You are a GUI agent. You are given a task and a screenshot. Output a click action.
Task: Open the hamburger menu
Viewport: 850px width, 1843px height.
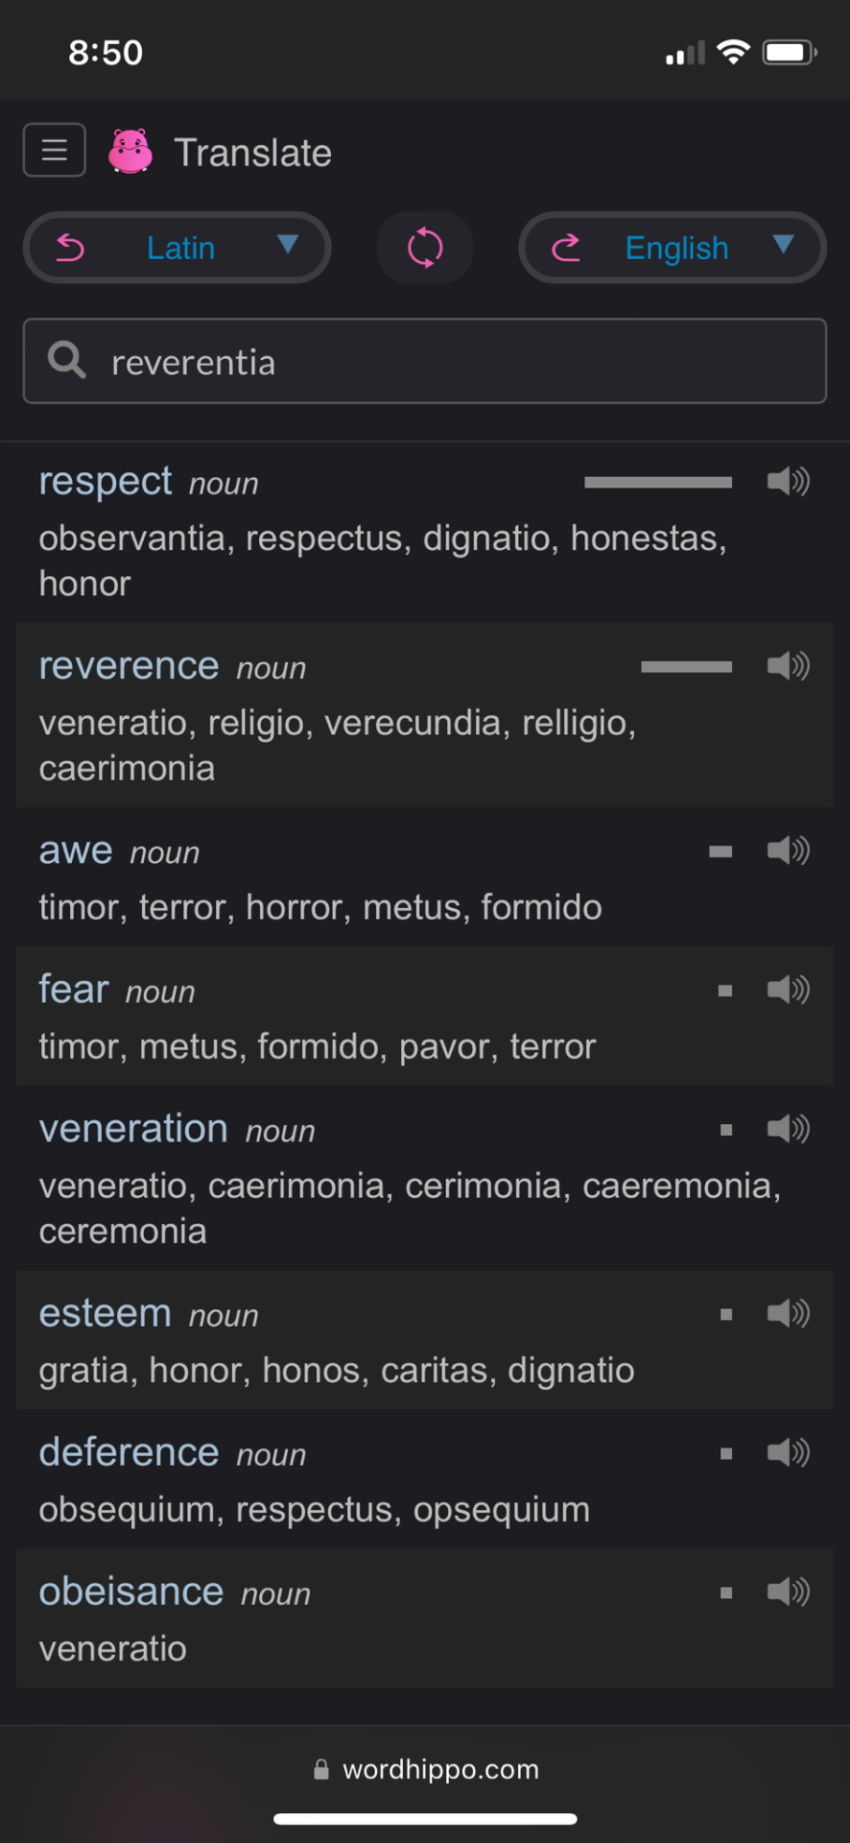pyautogui.click(x=55, y=150)
